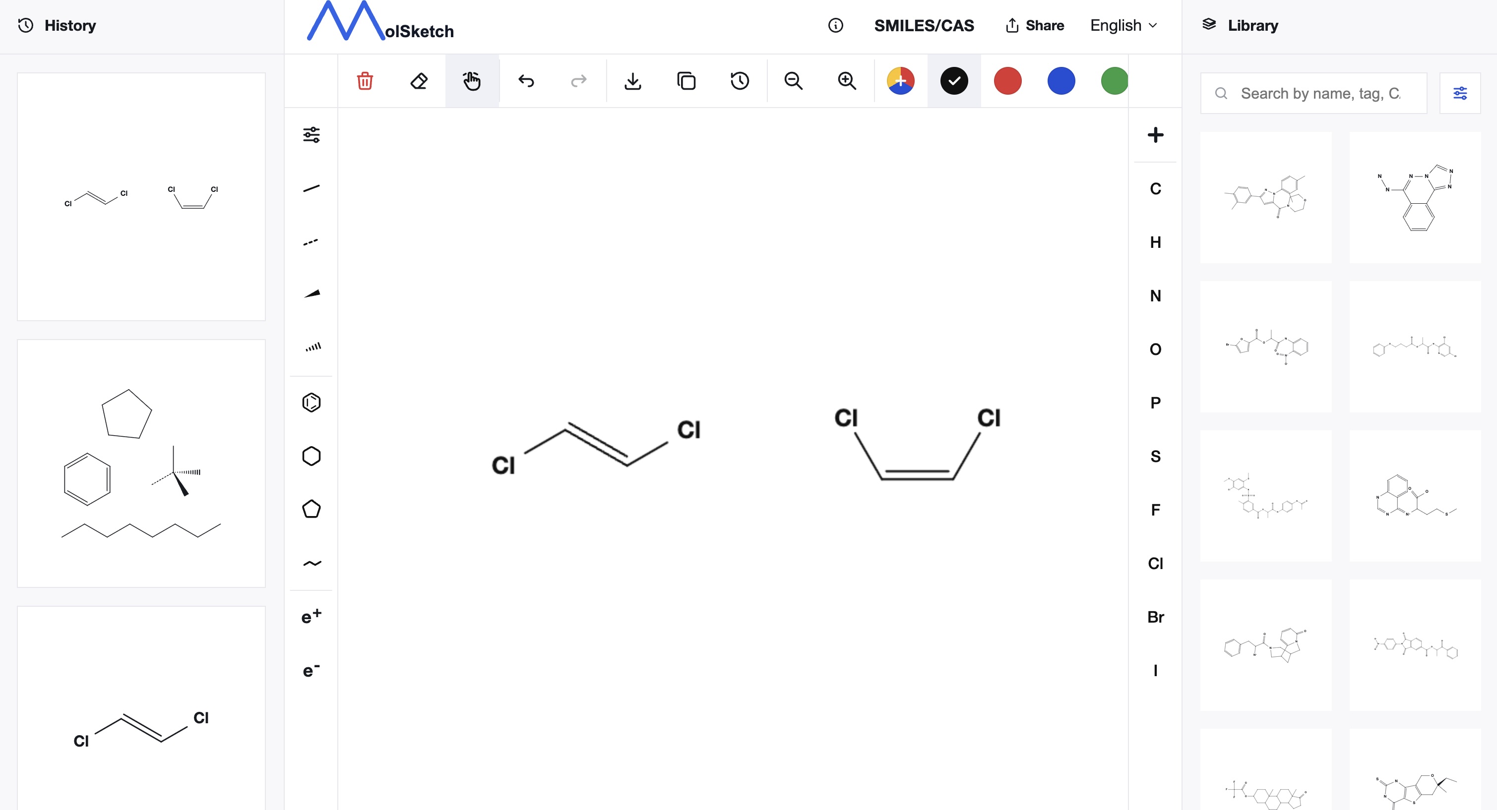Pick the red color swatch

click(1008, 81)
